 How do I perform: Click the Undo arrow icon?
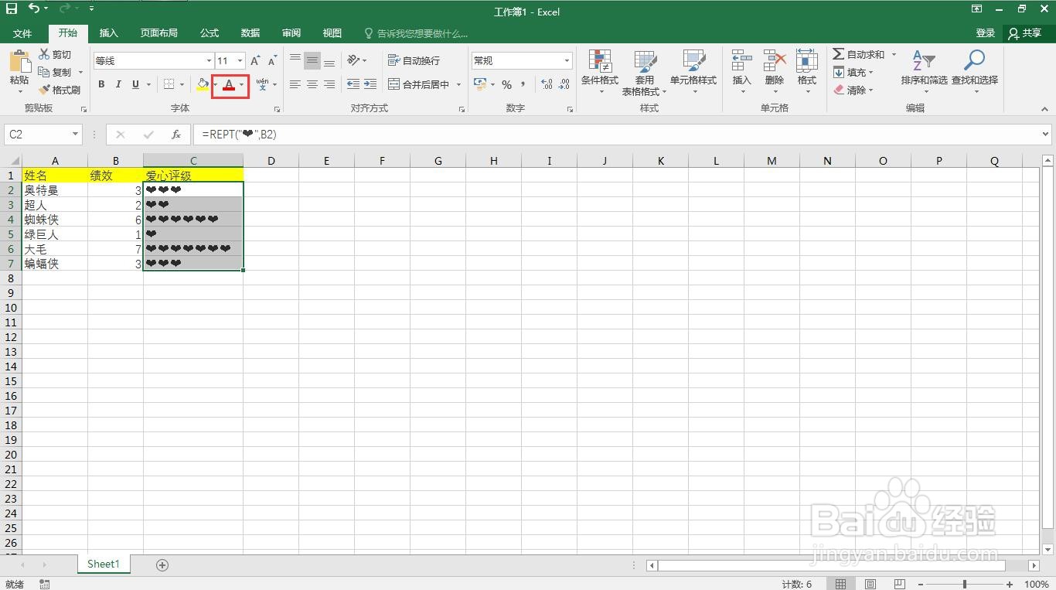34,9
